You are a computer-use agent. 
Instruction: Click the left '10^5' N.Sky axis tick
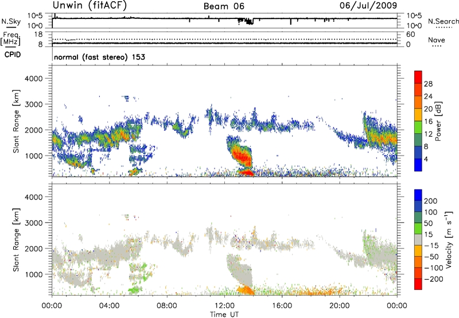click(35, 16)
